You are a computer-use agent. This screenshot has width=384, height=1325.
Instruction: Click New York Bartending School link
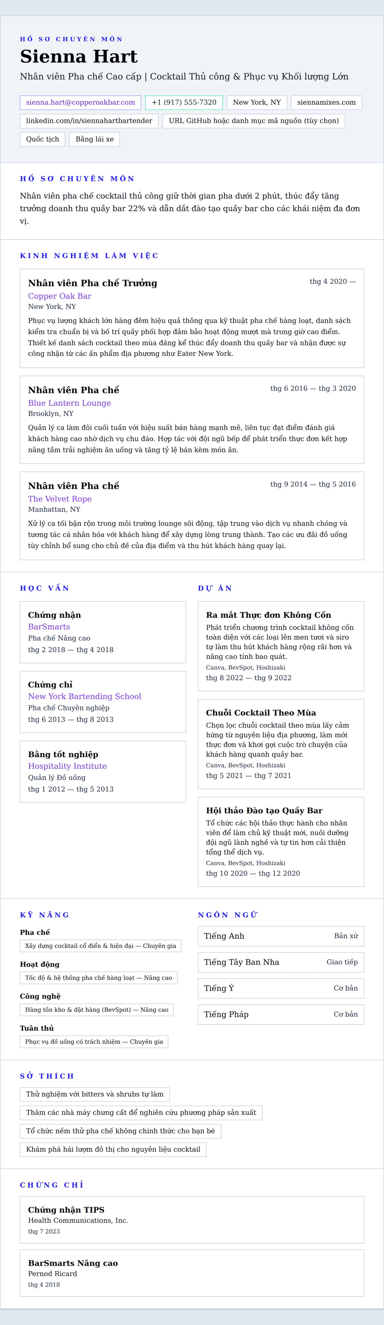tap(84, 696)
